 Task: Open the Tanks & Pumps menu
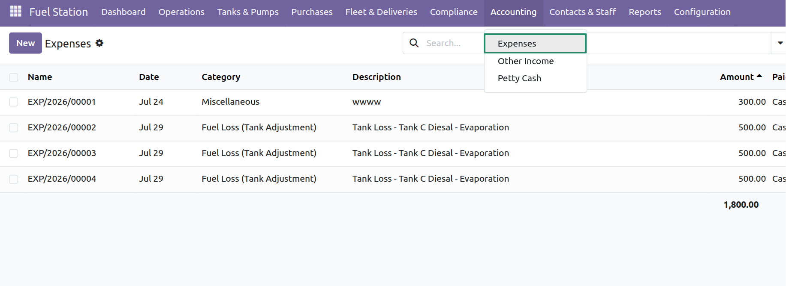[x=248, y=12]
